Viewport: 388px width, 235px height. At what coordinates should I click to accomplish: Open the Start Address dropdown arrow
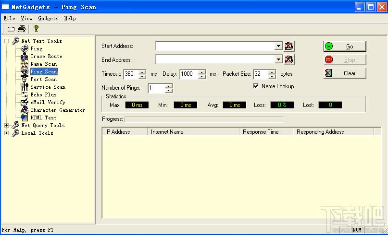point(278,46)
